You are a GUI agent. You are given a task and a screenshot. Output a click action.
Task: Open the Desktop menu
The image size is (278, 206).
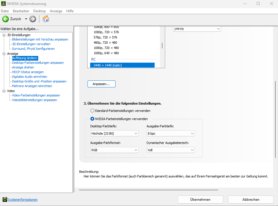[x=39, y=11]
